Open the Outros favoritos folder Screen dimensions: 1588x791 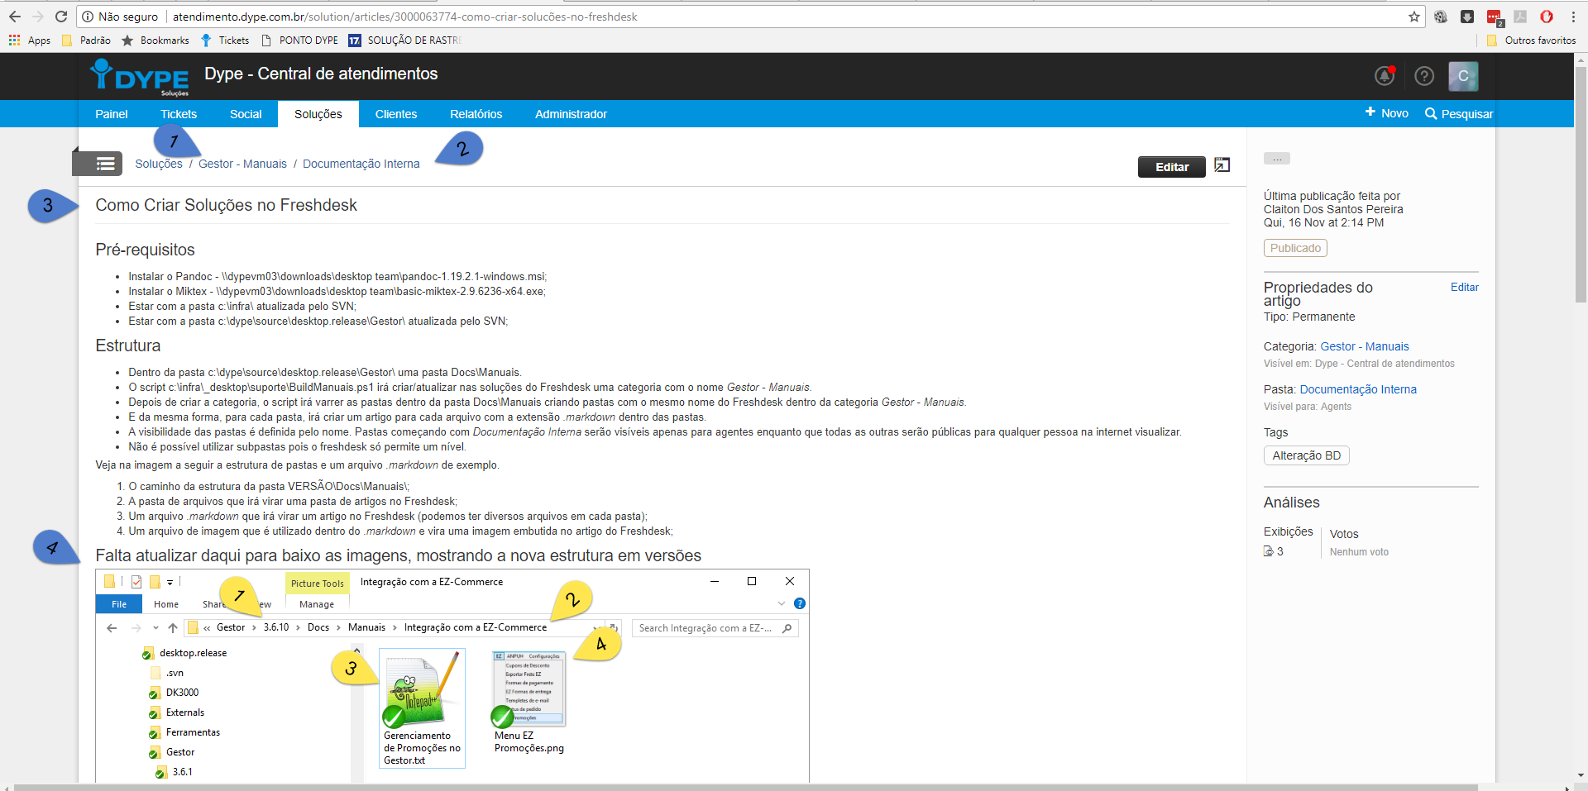[1532, 41]
